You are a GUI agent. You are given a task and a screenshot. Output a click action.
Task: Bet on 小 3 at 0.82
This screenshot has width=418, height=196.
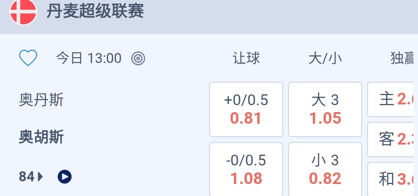click(325, 169)
